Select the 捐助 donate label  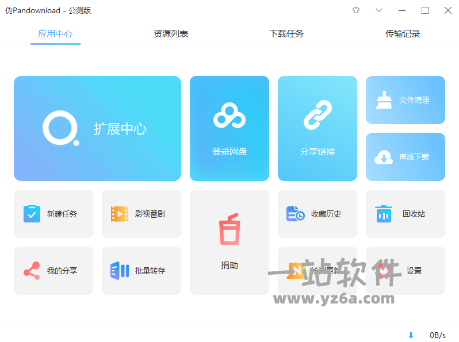click(x=229, y=266)
